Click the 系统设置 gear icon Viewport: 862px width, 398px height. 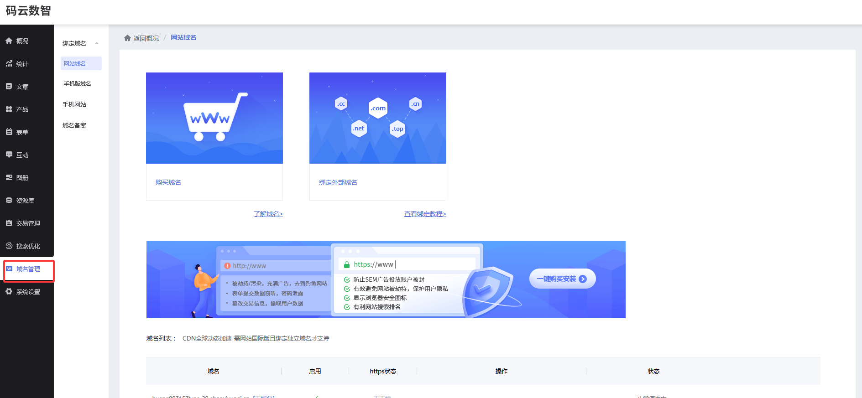(9, 292)
